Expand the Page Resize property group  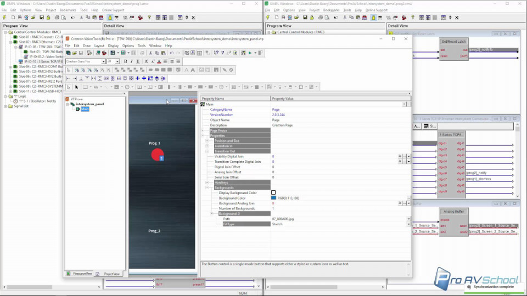(203, 130)
